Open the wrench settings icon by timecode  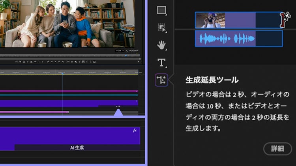click(127, 51)
